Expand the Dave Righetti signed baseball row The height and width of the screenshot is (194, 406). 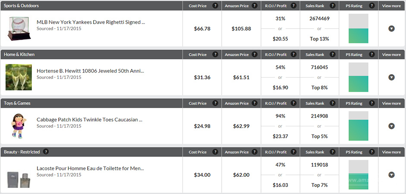391,28
